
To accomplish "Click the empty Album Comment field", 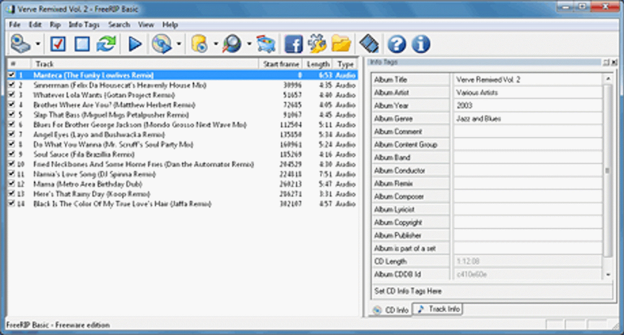I will 527,132.
